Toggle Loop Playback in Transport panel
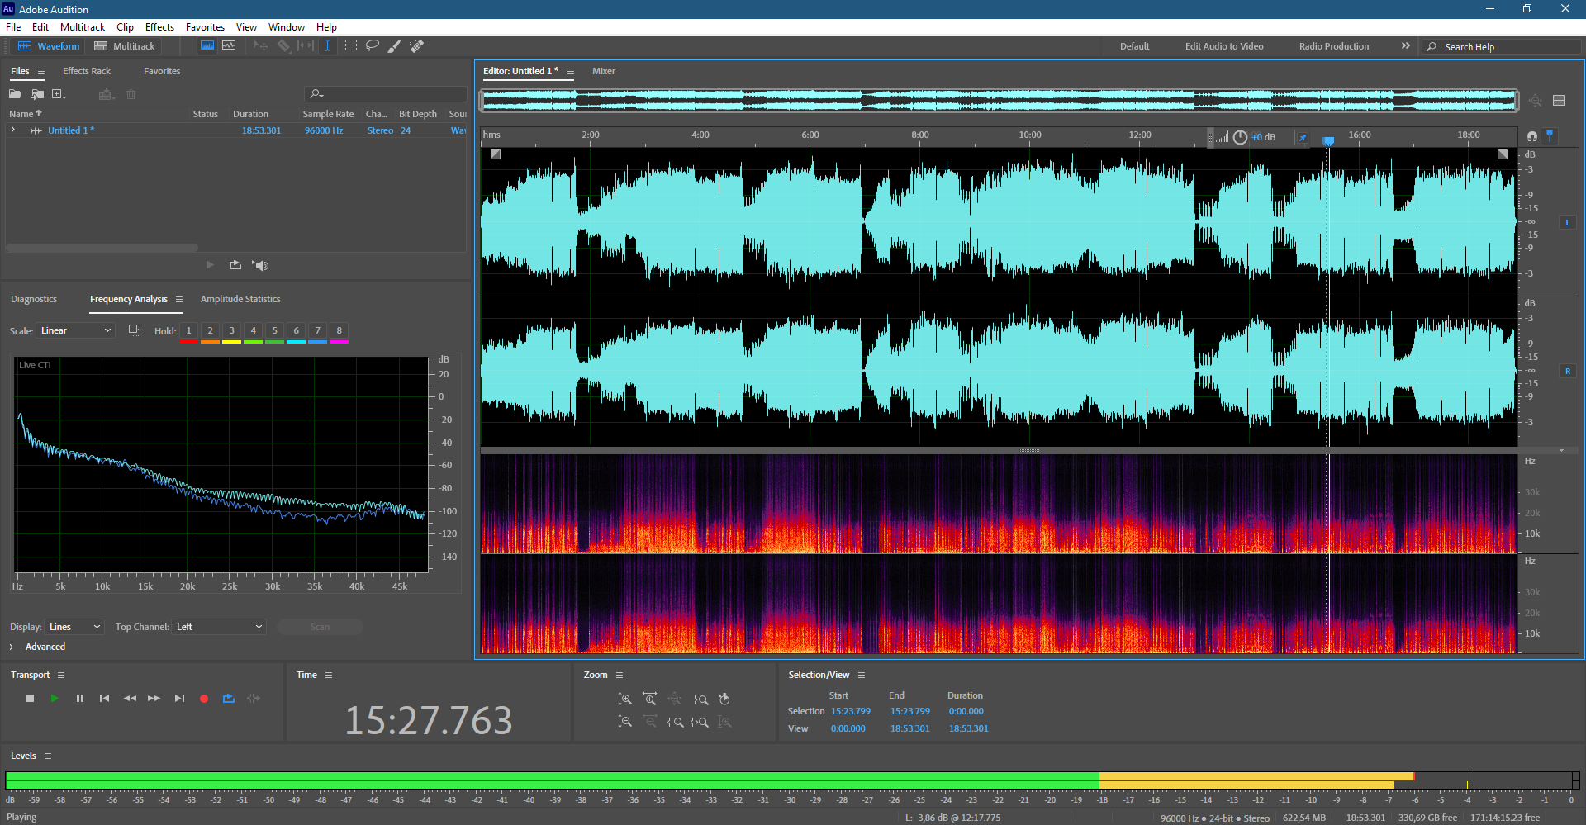The width and height of the screenshot is (1586, 825). coord(229,699)
